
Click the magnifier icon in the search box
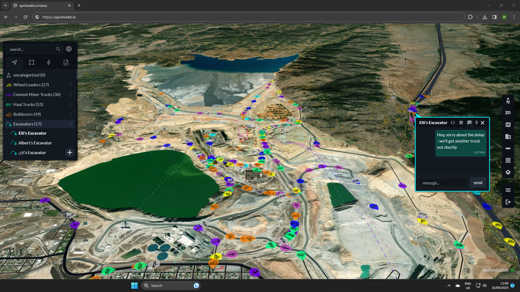point(58,49)
